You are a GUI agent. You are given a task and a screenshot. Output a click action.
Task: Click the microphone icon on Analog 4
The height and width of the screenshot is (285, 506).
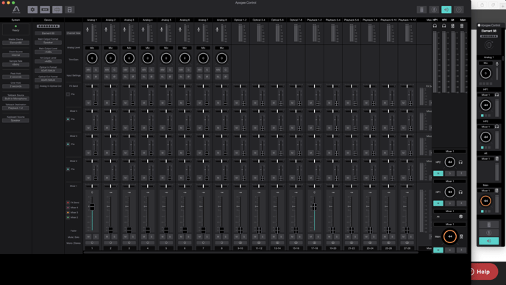pyautogui.click(x=143, y=29)
